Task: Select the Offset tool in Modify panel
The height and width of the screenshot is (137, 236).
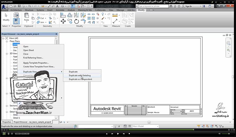Action: (70, 15)
